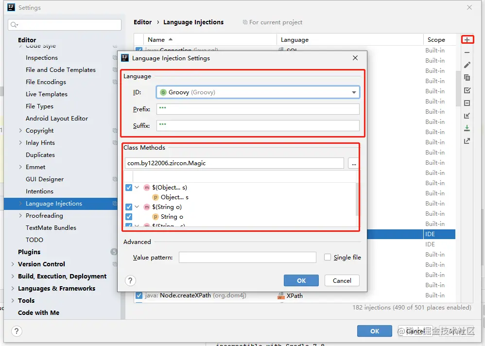The height and width of the screenshot is (346, 485).
Task: Collapse the $(Object... s) method node
Action: (x=137, y=188)
